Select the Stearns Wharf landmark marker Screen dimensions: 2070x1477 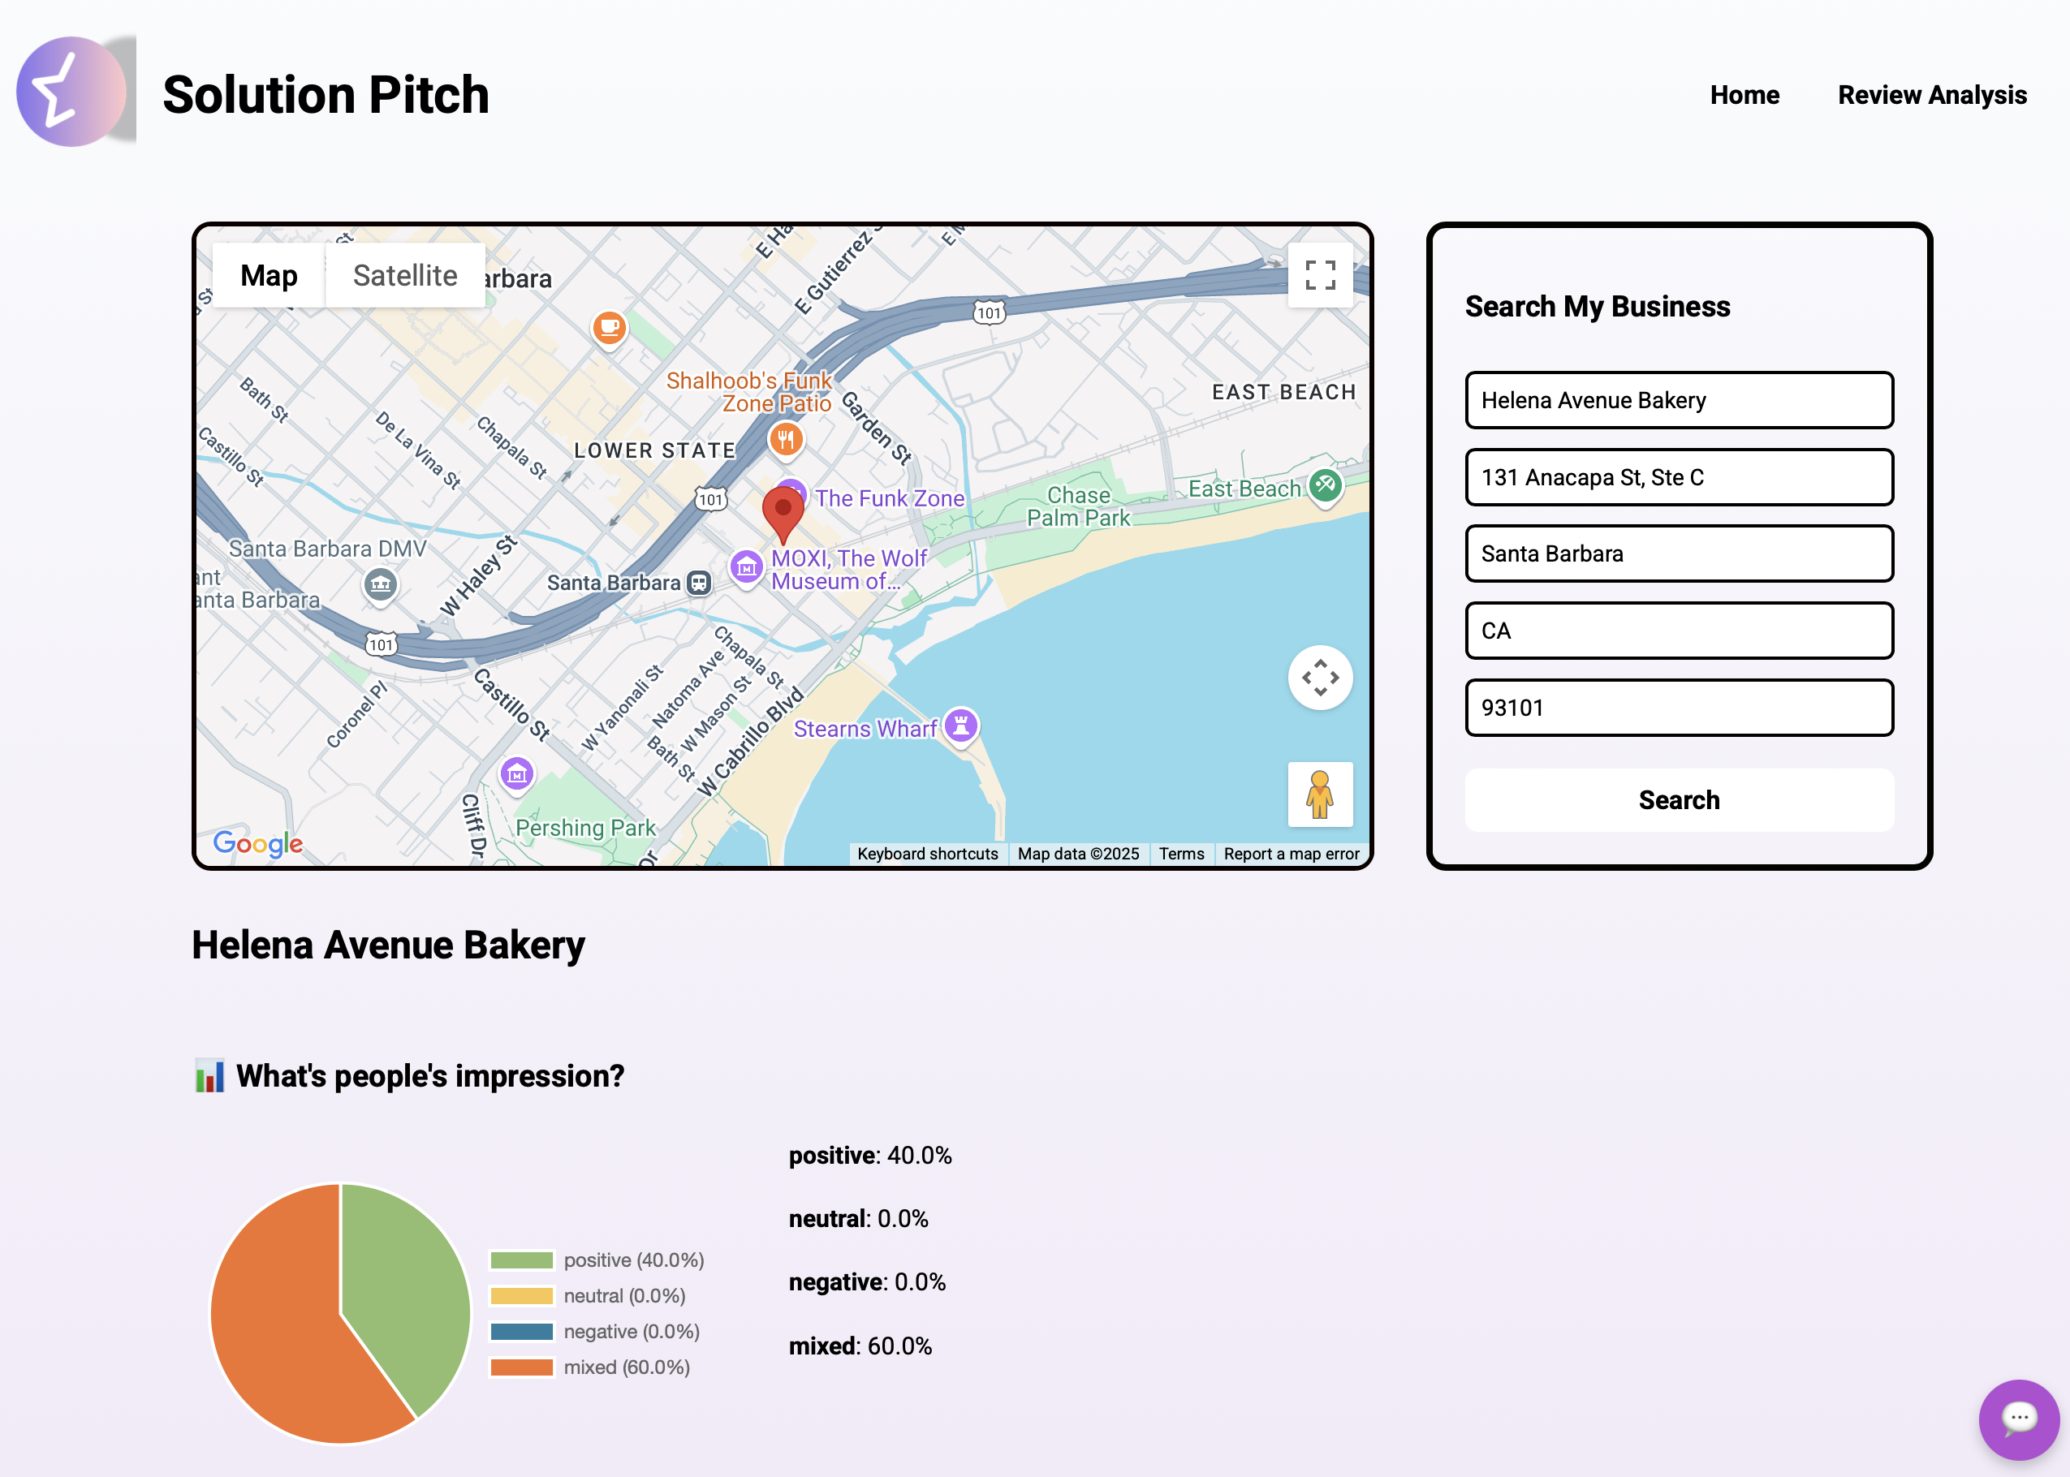click(x=960, y=726)
